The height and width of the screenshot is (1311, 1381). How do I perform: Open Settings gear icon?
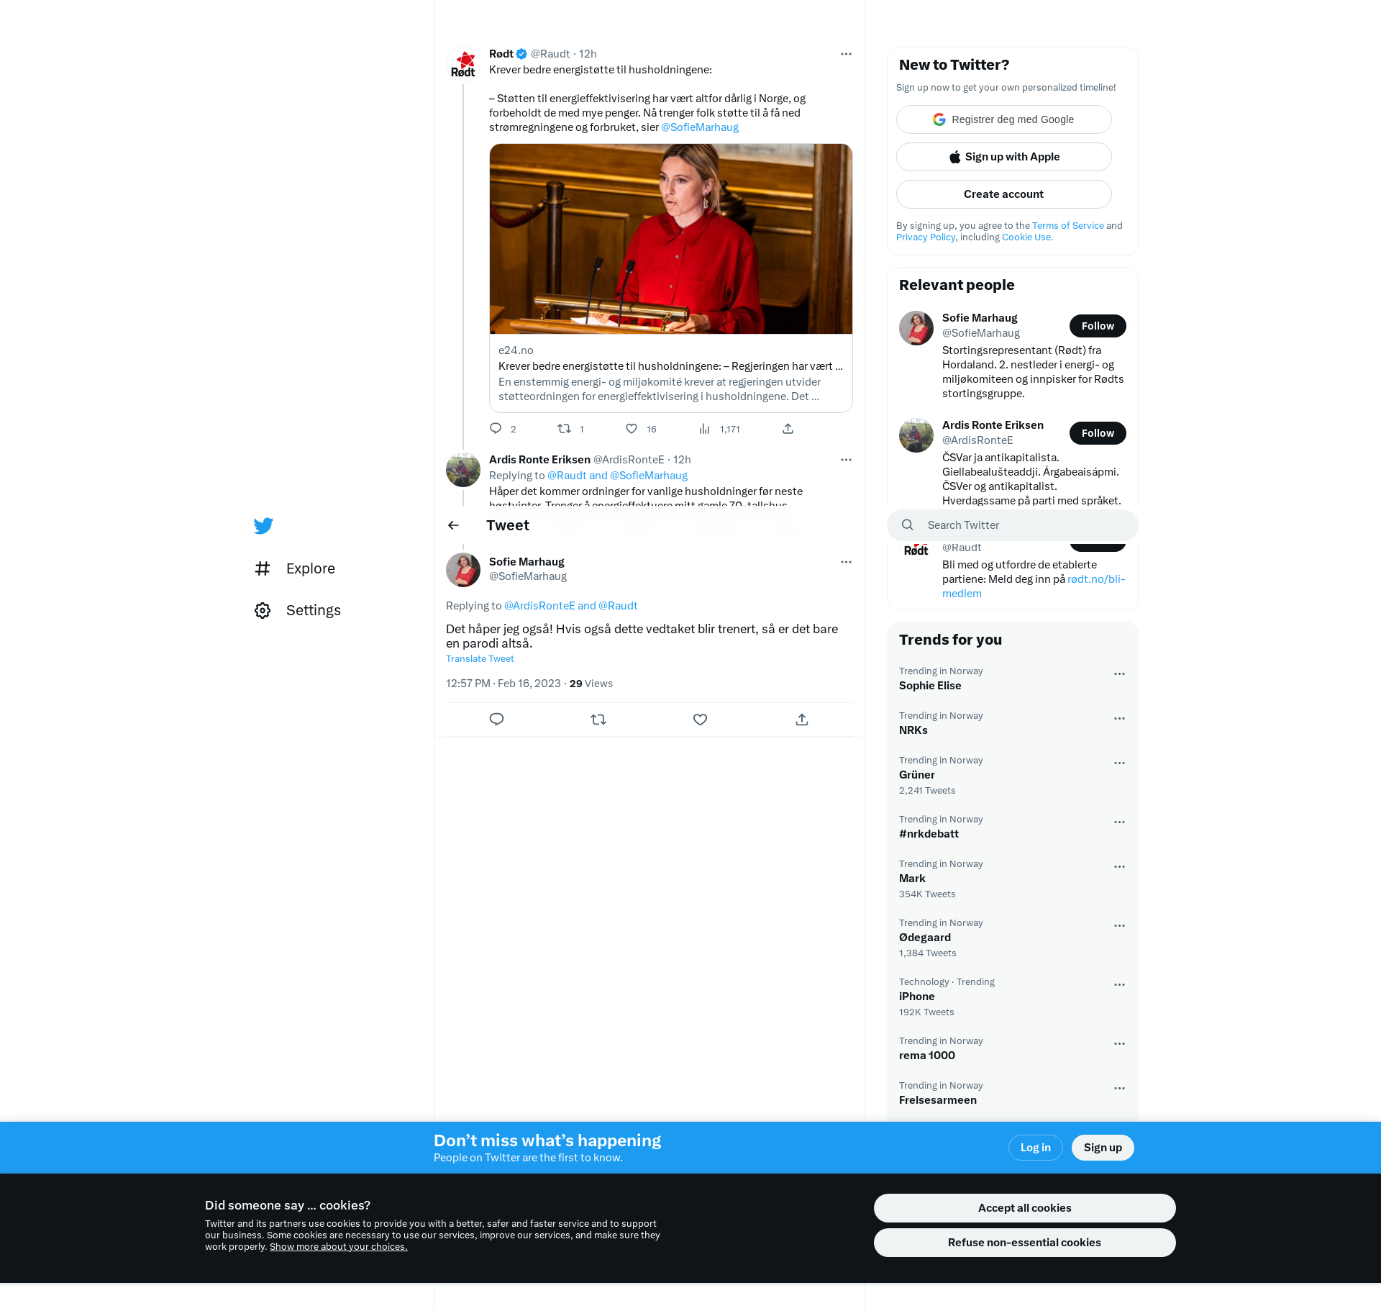263,610
